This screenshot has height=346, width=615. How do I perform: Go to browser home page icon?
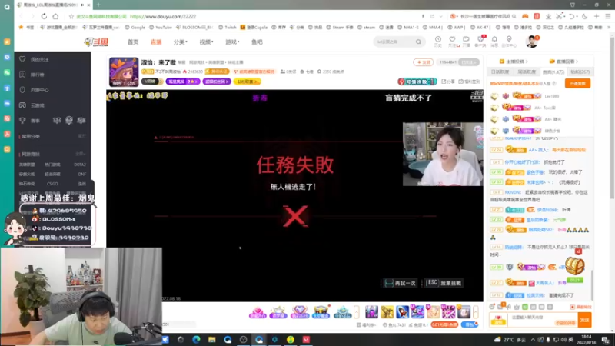point(55,16)
